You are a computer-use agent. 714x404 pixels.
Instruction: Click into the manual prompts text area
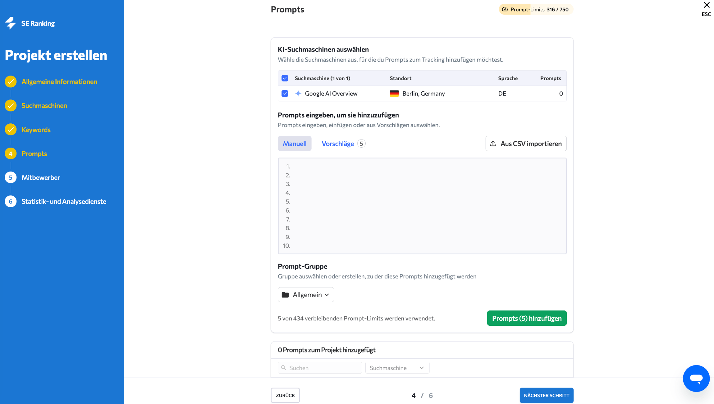click(422, 206)
